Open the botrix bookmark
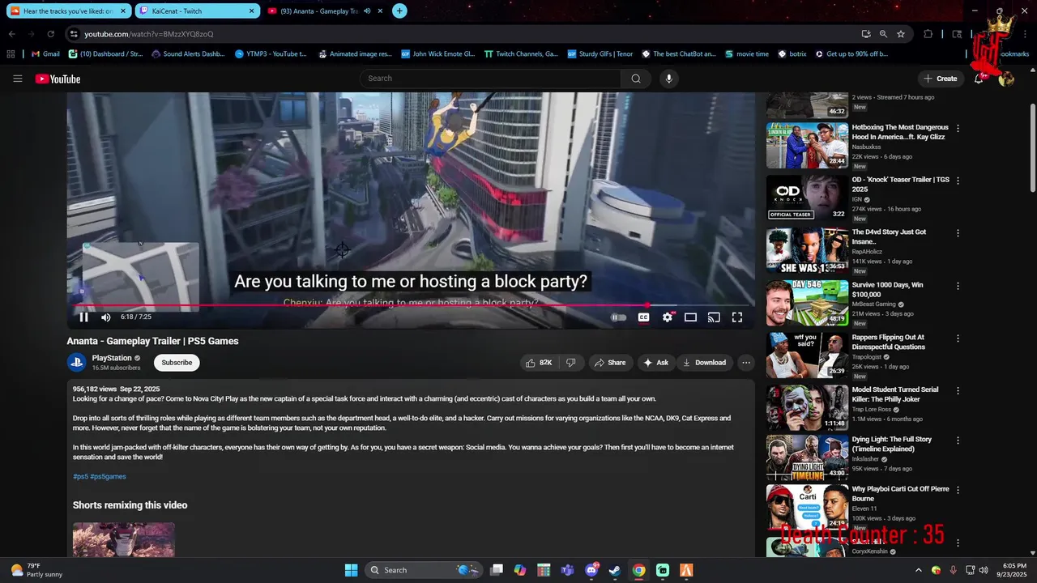 [792, 54]
